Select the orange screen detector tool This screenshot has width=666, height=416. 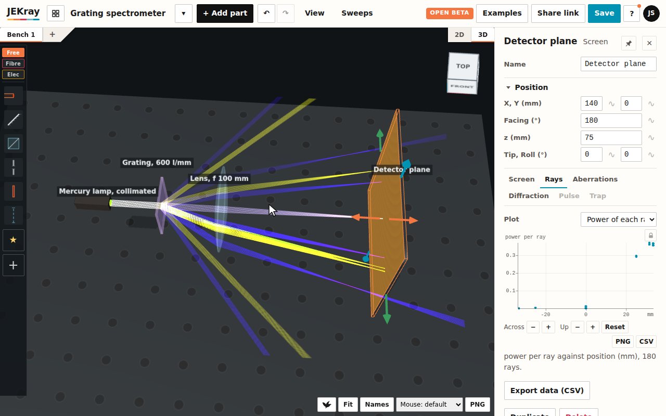point(14,191)
